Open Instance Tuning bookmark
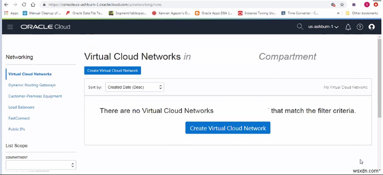The image size is (383, 175). (x=257, y=13)
